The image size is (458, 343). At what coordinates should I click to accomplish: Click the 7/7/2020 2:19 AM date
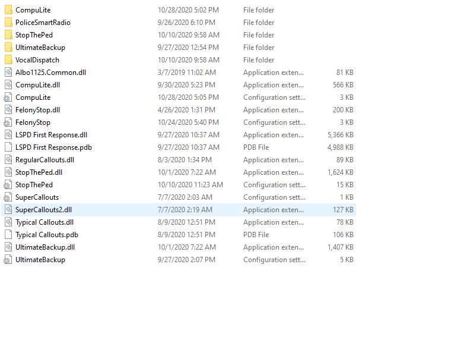tap(185, 210)
